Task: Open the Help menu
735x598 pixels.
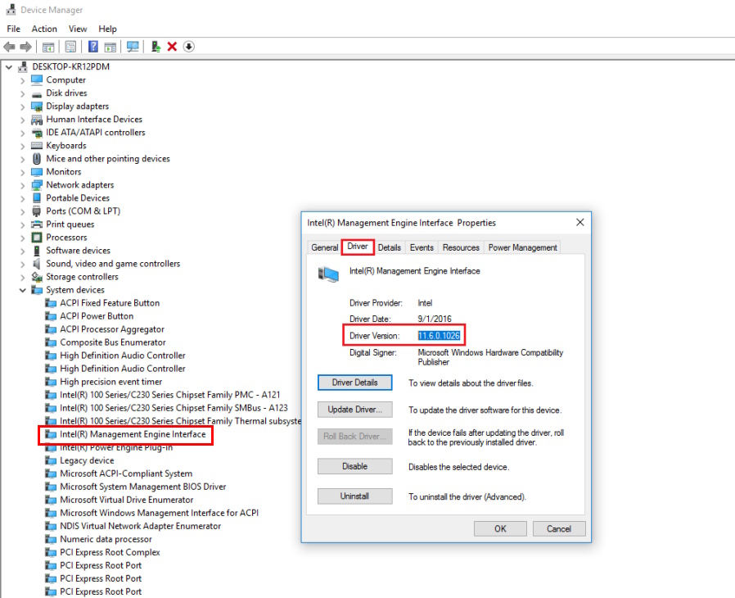Action: (x=107, y=29)
